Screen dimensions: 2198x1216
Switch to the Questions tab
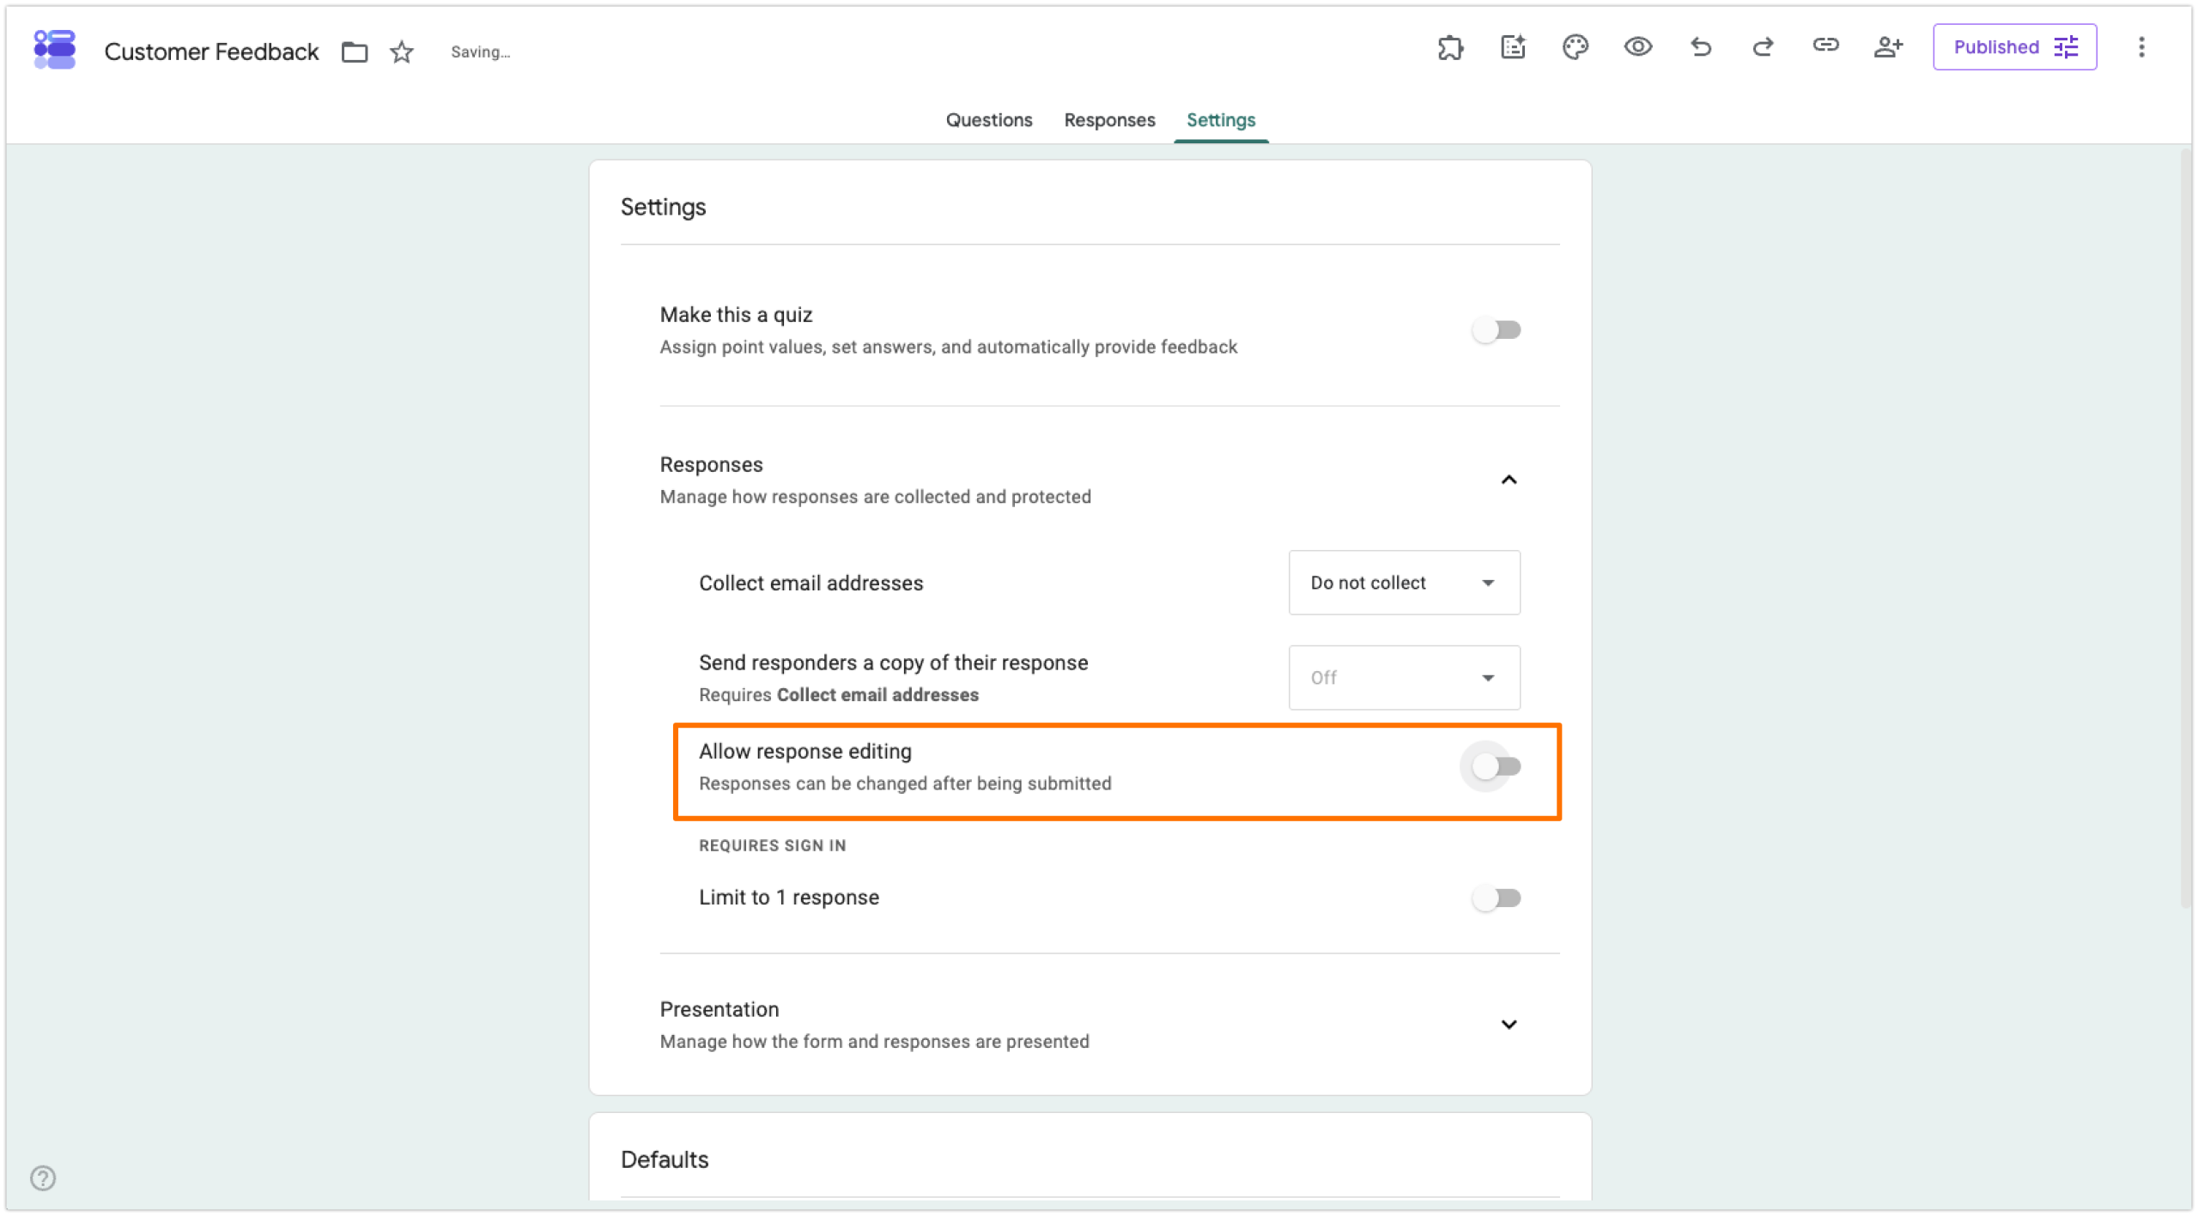[x=989, y=120]
